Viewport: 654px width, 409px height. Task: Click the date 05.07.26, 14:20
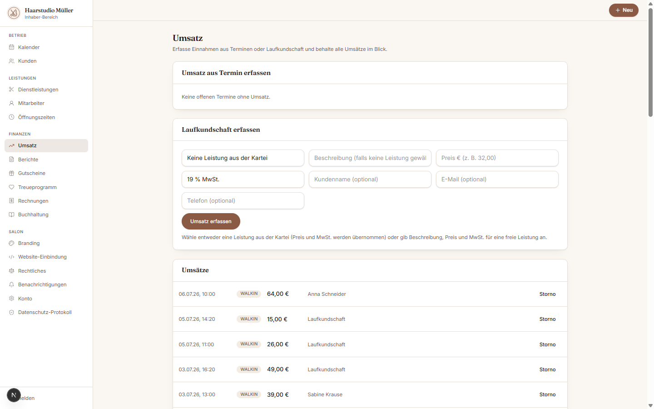point(197,319)
